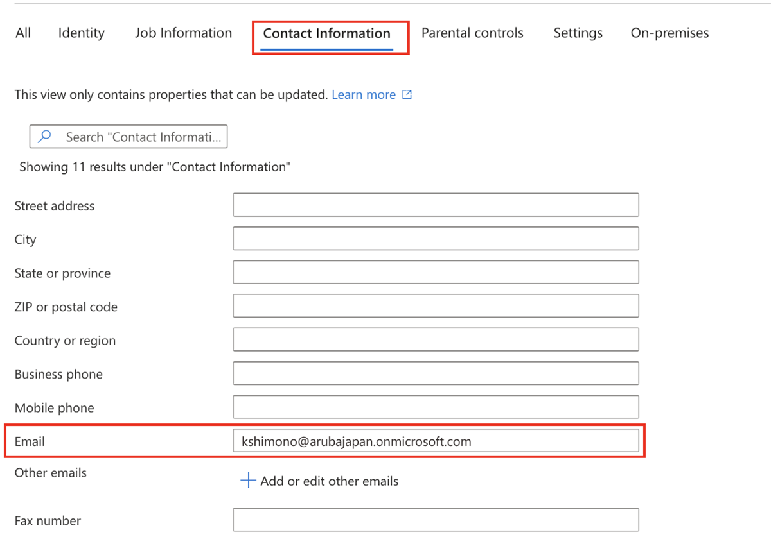Click the Street address field

click(x=436, y=205)
